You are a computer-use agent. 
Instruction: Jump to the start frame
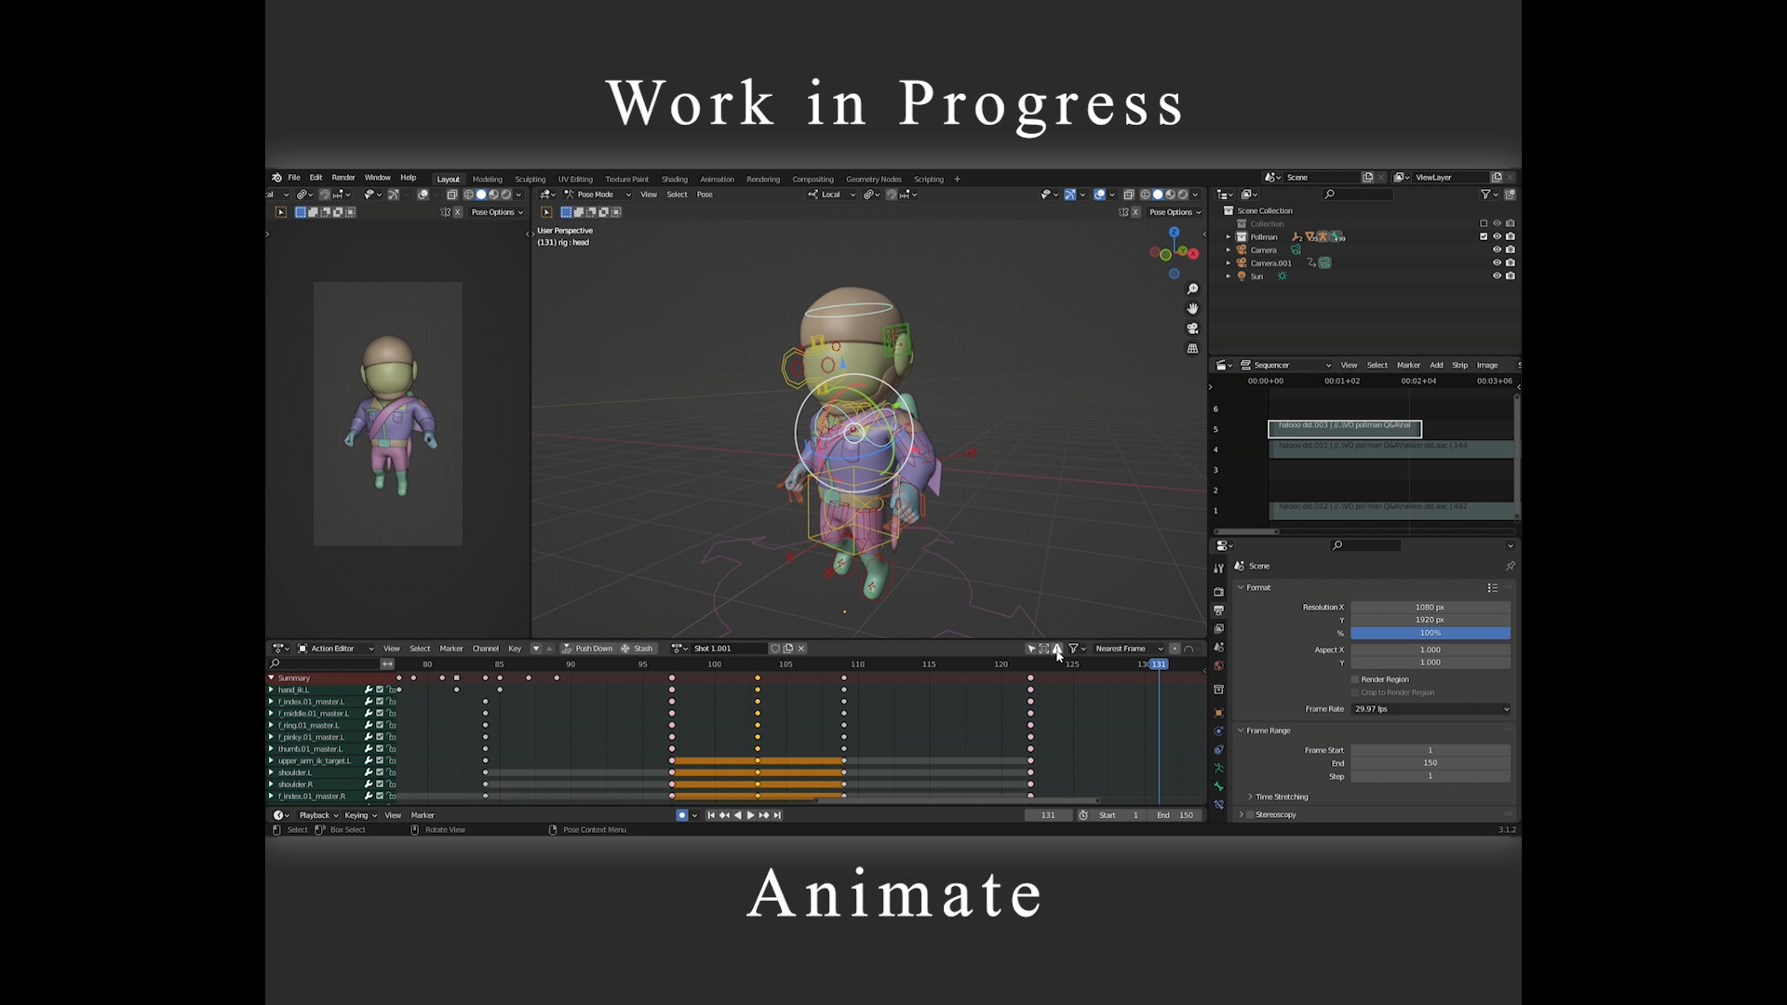pos(711,815)
